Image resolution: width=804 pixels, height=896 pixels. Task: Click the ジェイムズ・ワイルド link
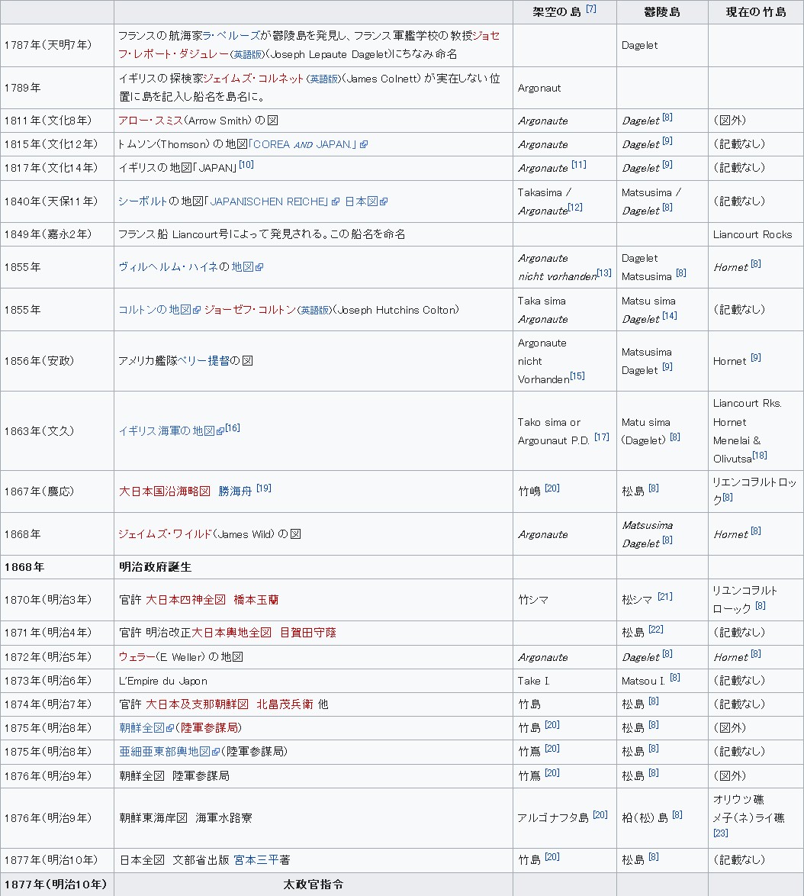point(165,534)
